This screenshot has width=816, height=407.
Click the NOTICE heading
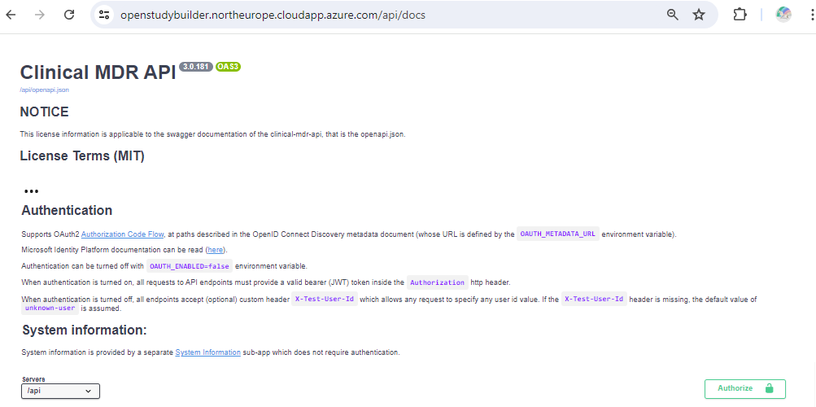click(44, 112)
